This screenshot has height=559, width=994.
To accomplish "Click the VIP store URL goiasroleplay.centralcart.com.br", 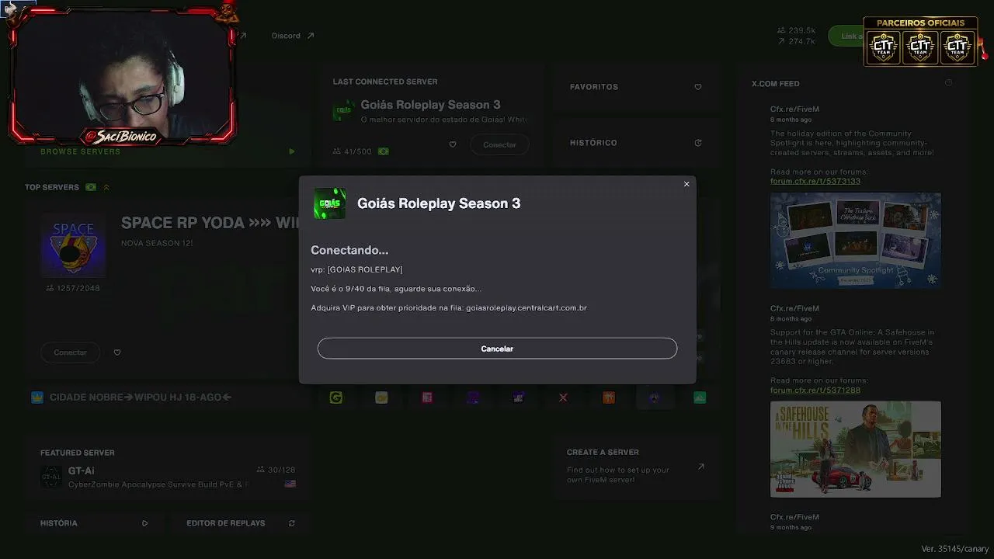I will click(527, 308).
